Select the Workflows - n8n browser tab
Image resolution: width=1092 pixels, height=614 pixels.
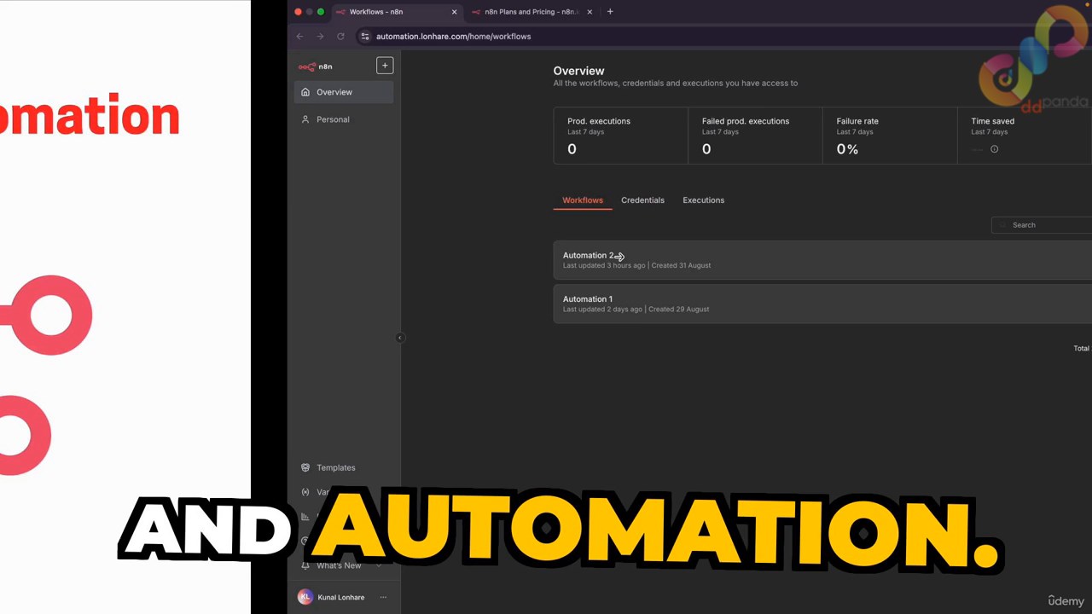click(397, 12)
